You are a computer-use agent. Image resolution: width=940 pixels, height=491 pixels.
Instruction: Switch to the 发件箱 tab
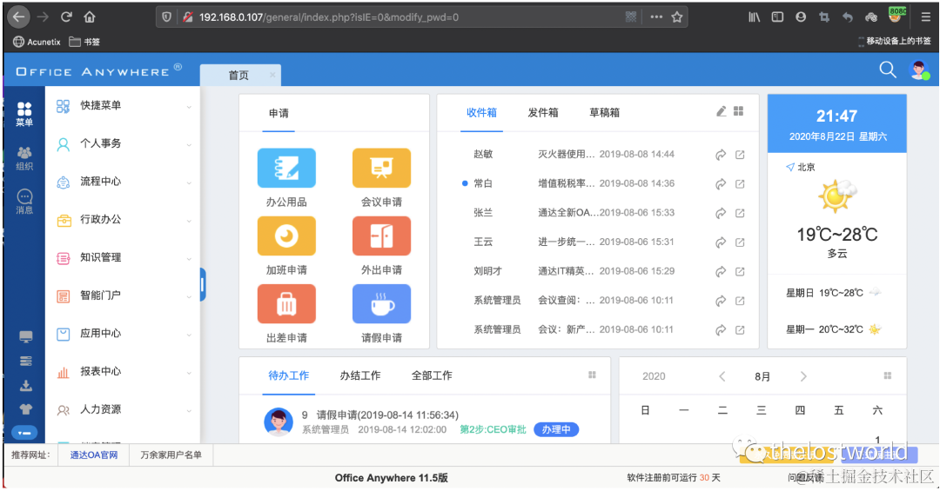click(x=543, y=113)
